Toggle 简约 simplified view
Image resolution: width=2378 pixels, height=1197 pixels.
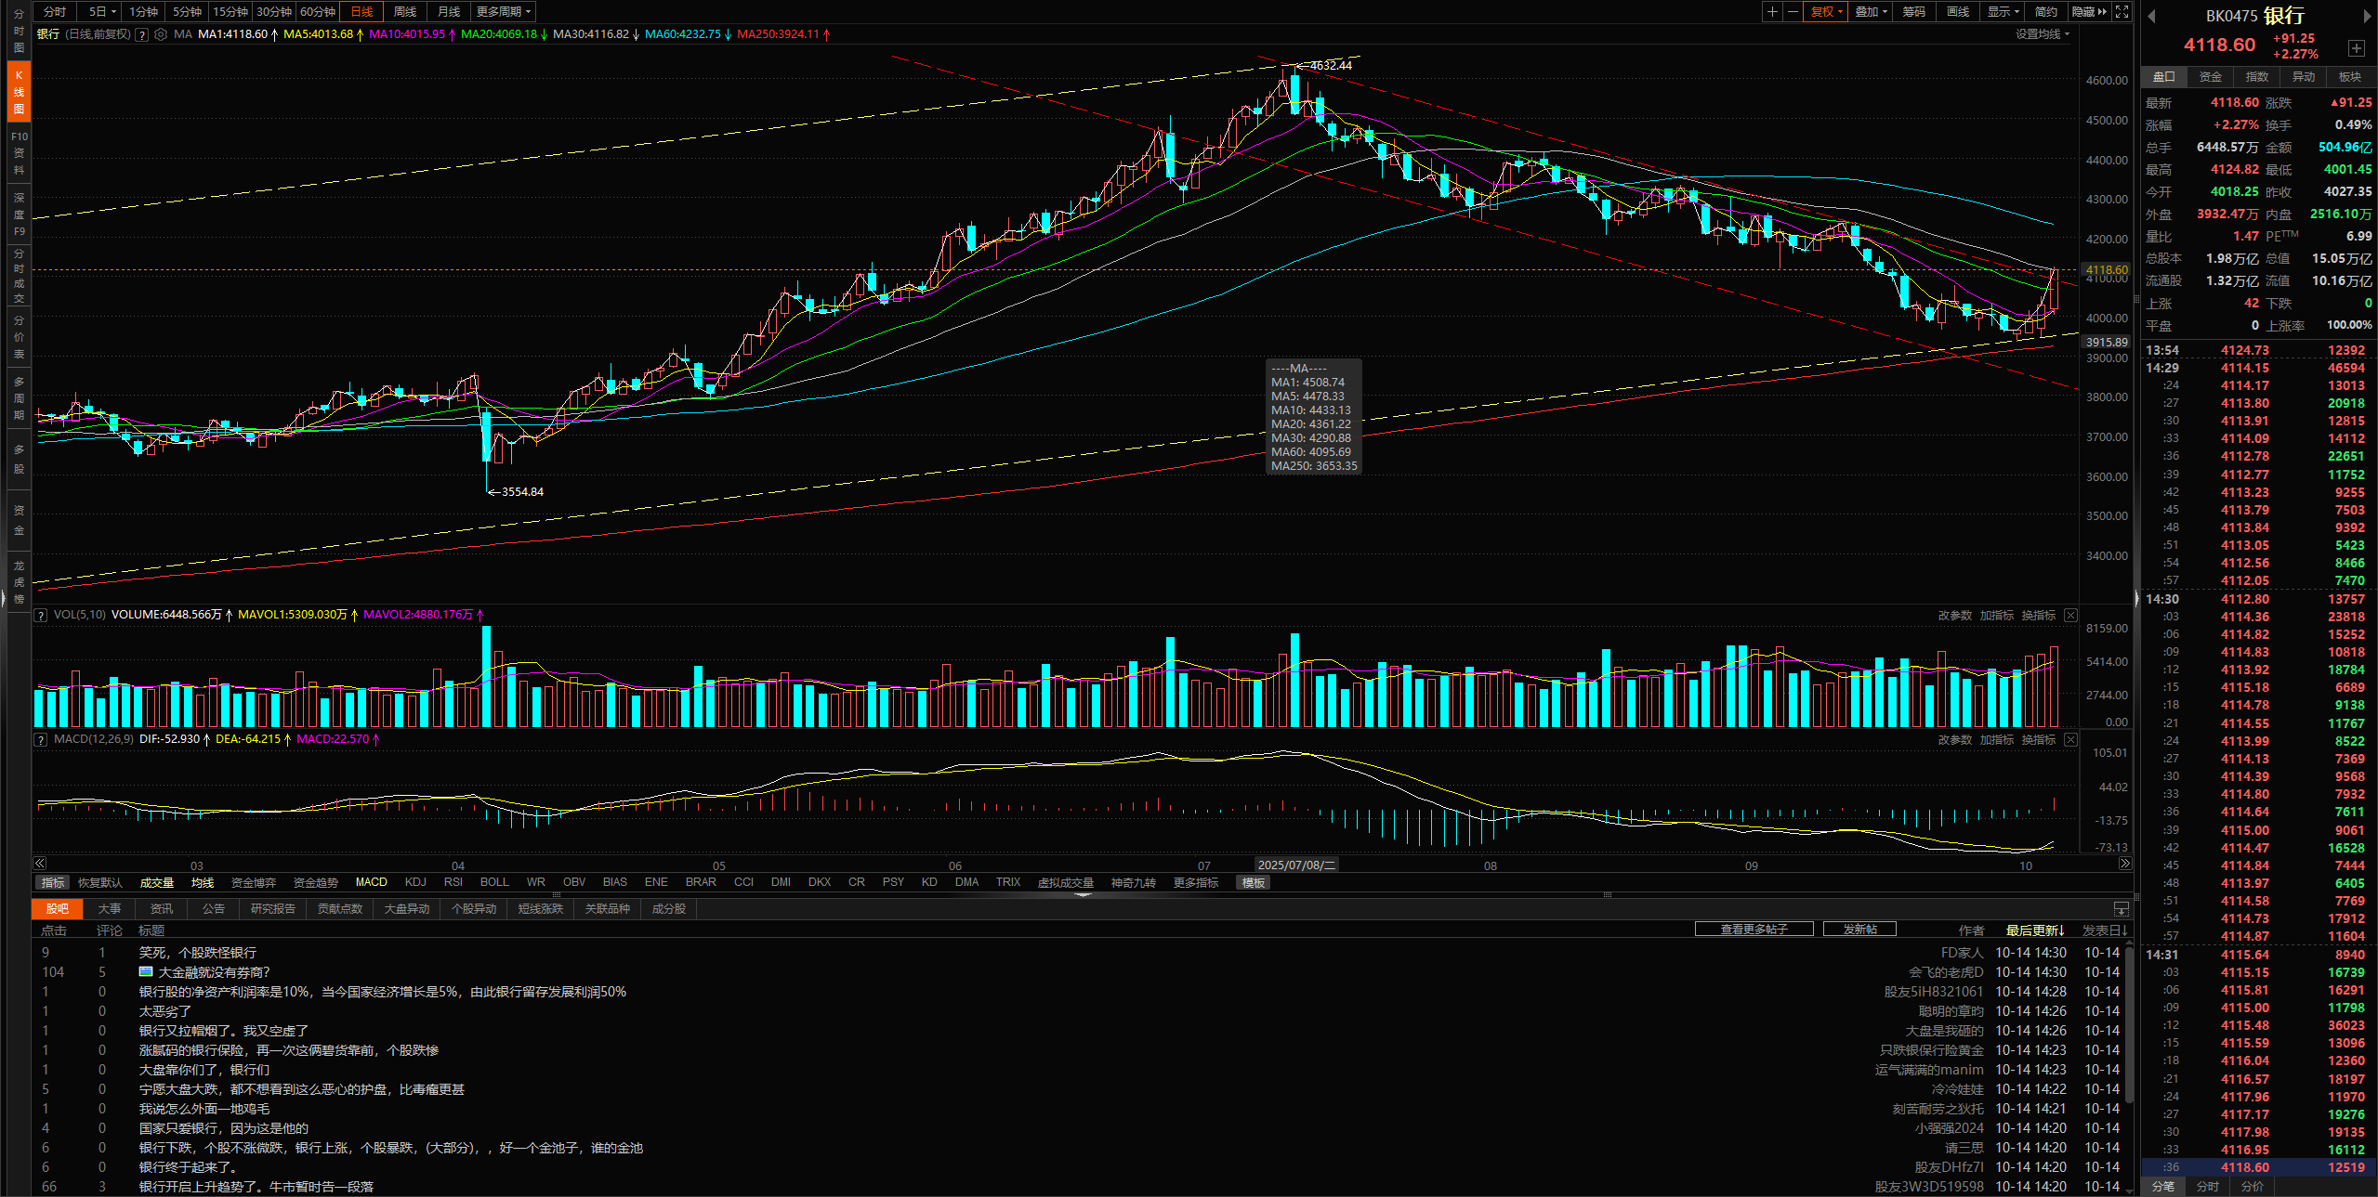tap(2045, 12)
